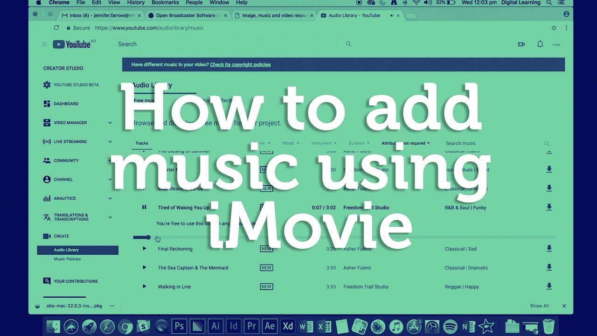Play the Walking in Line track
The width and height of the screenshot is (597, 336).
(x=144, y=287)
